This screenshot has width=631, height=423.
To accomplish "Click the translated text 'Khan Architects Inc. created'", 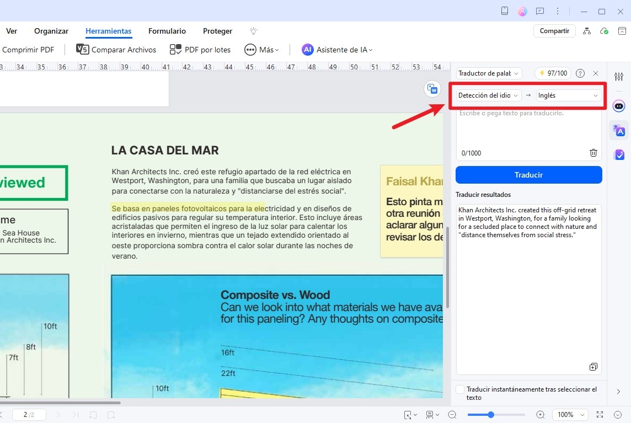I will (x=498, y=210).
